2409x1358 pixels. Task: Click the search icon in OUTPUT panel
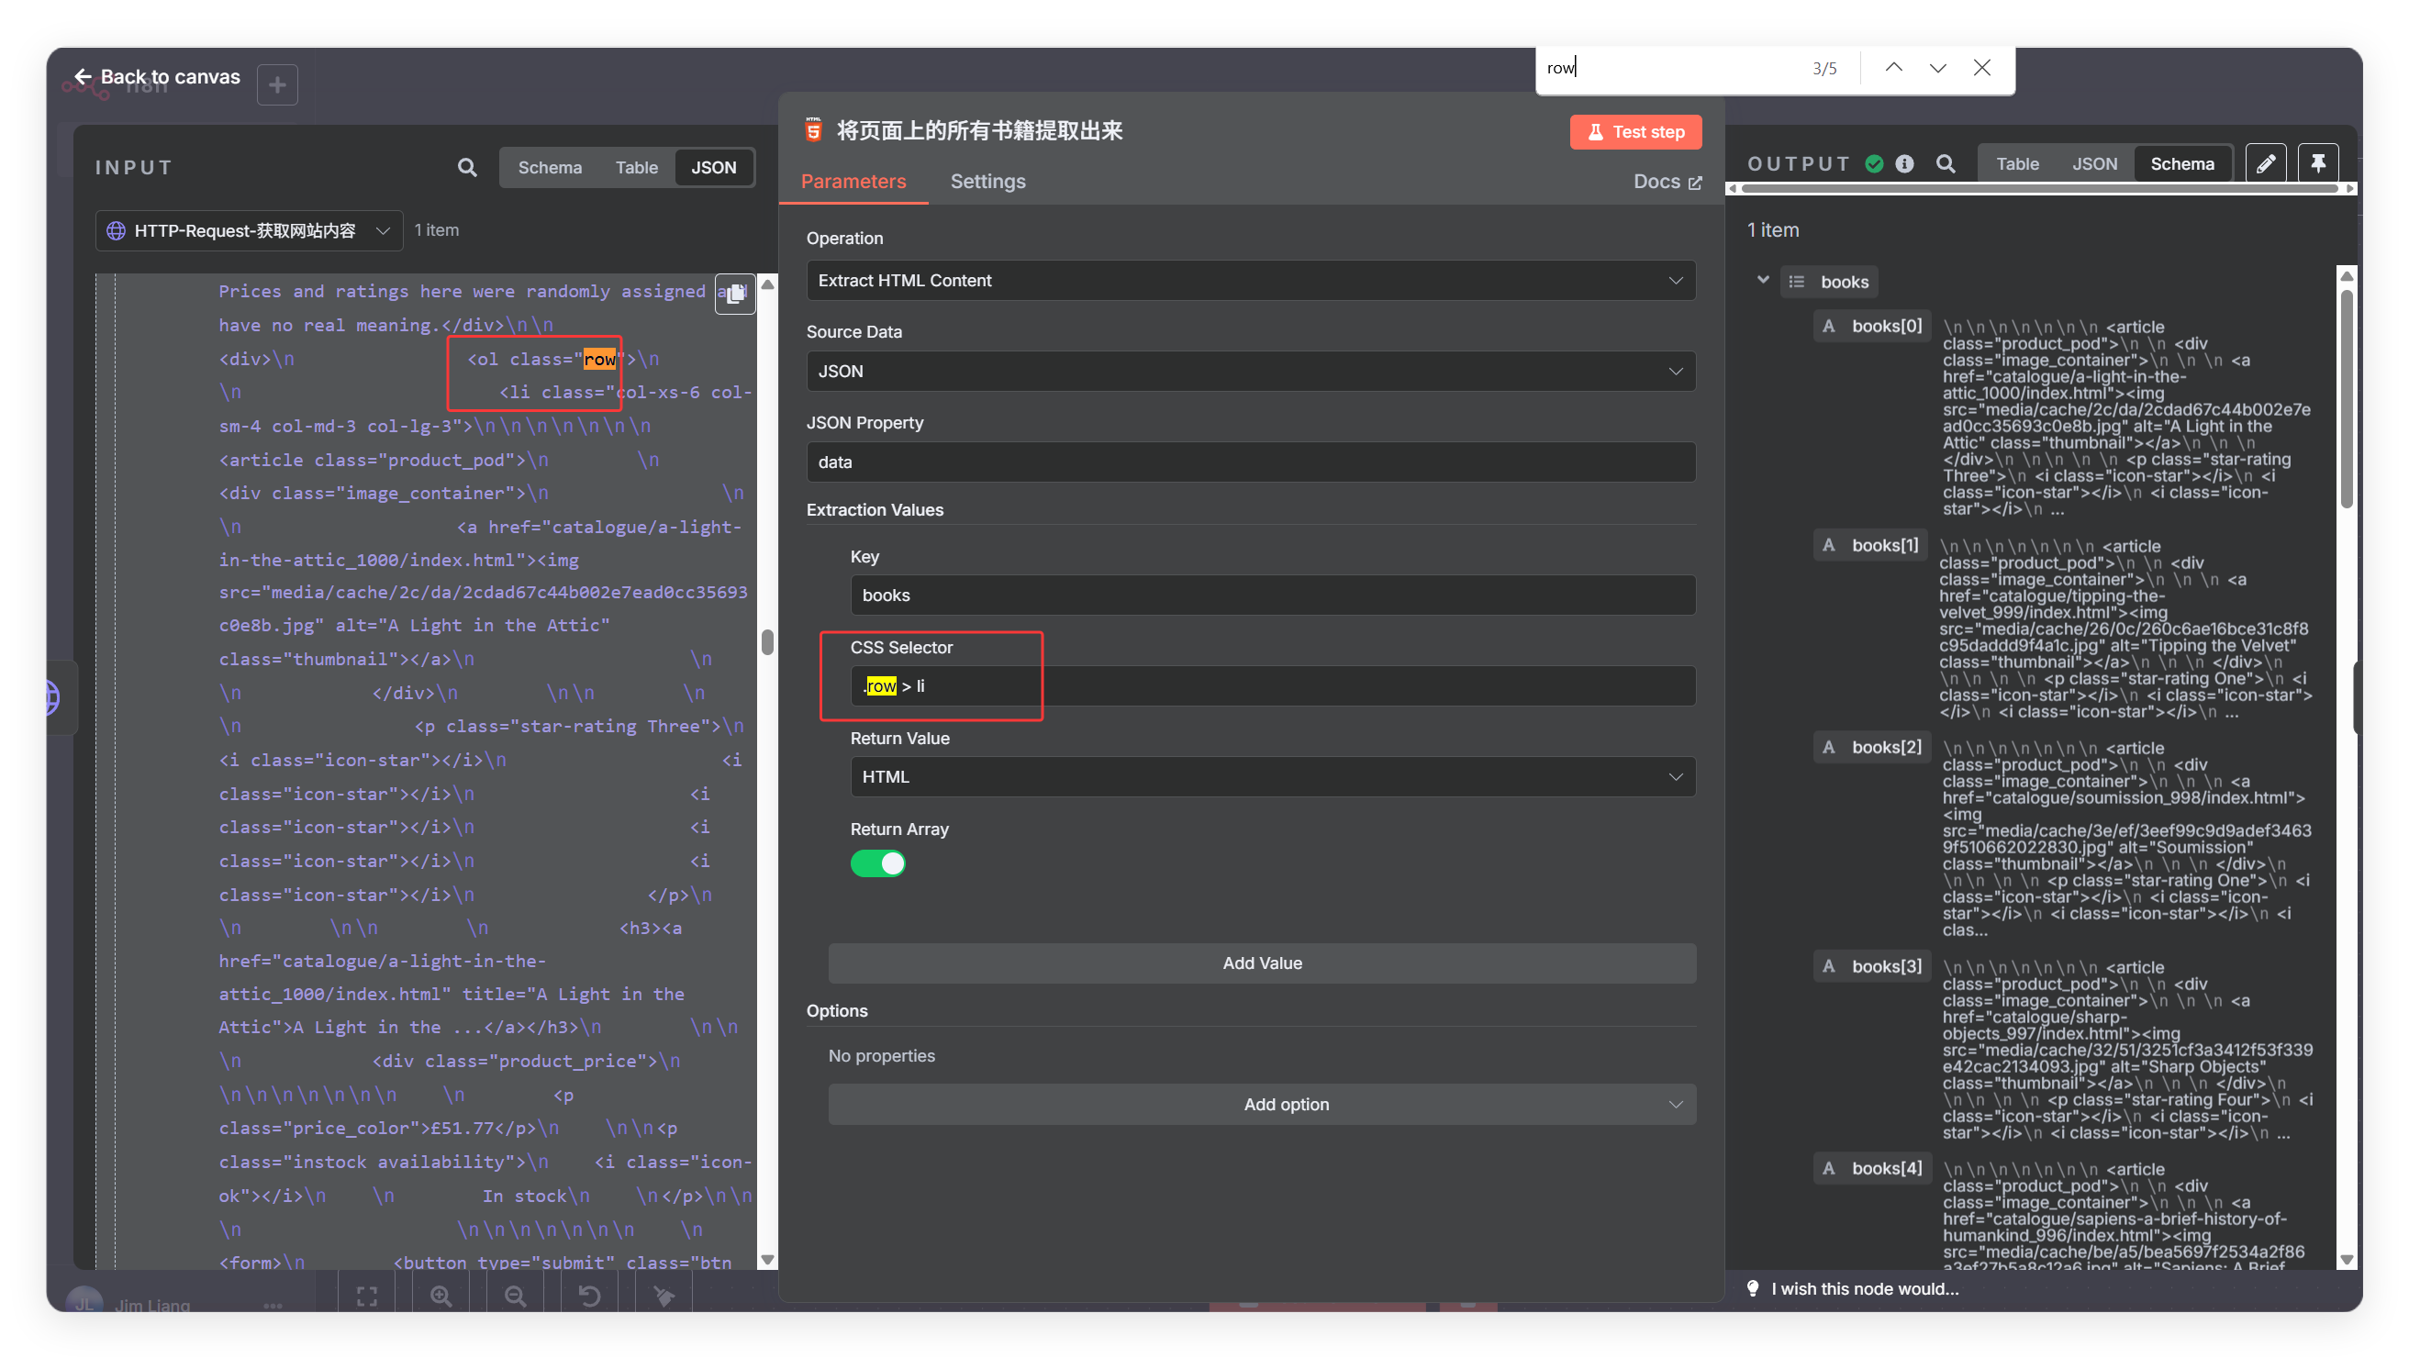(x=1946, y=163)
